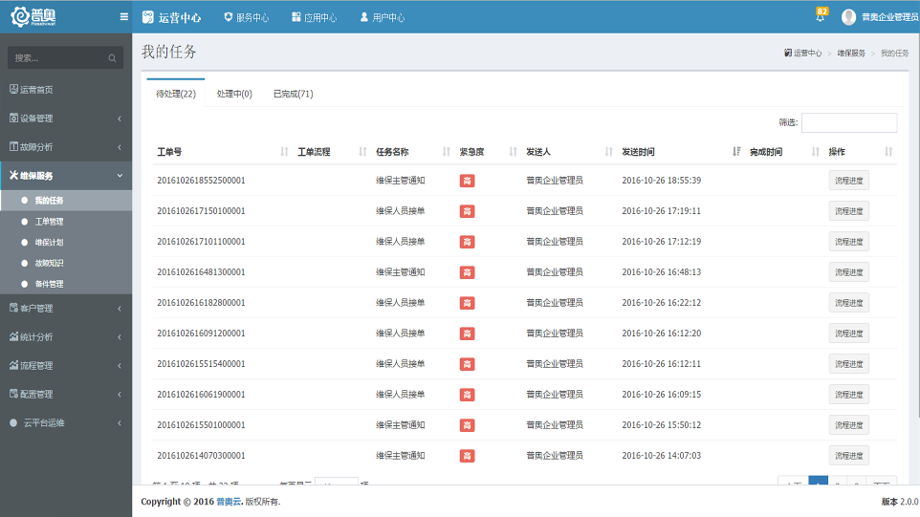Image resolution: width=920 pixels, height=517 pixels.
Task: Sort table by 工单号 column icon
Action: 285,152
